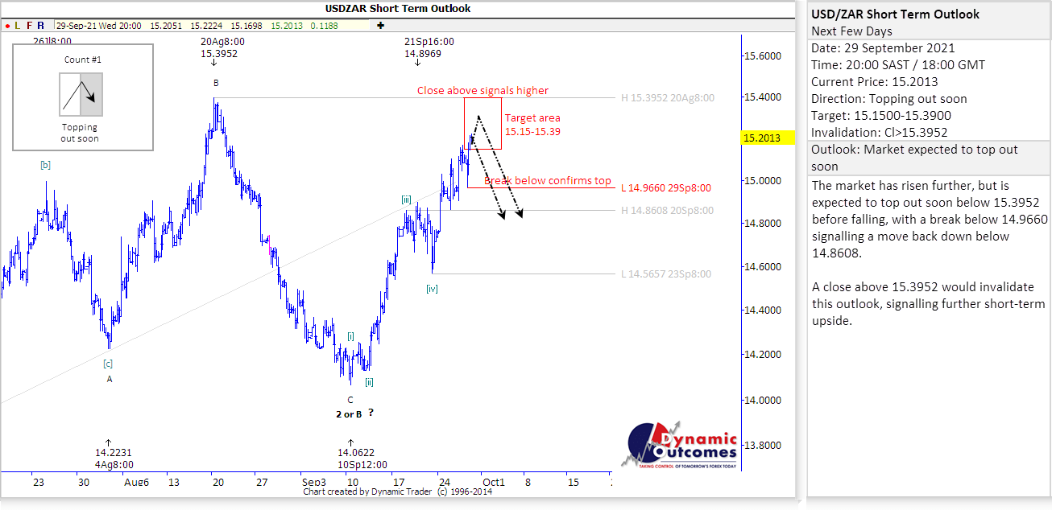Viewport: 1052px width, 510px height.
Task: Click the 'L 14.9660 29Sp8:00' level label
Action: coord(665,188)
